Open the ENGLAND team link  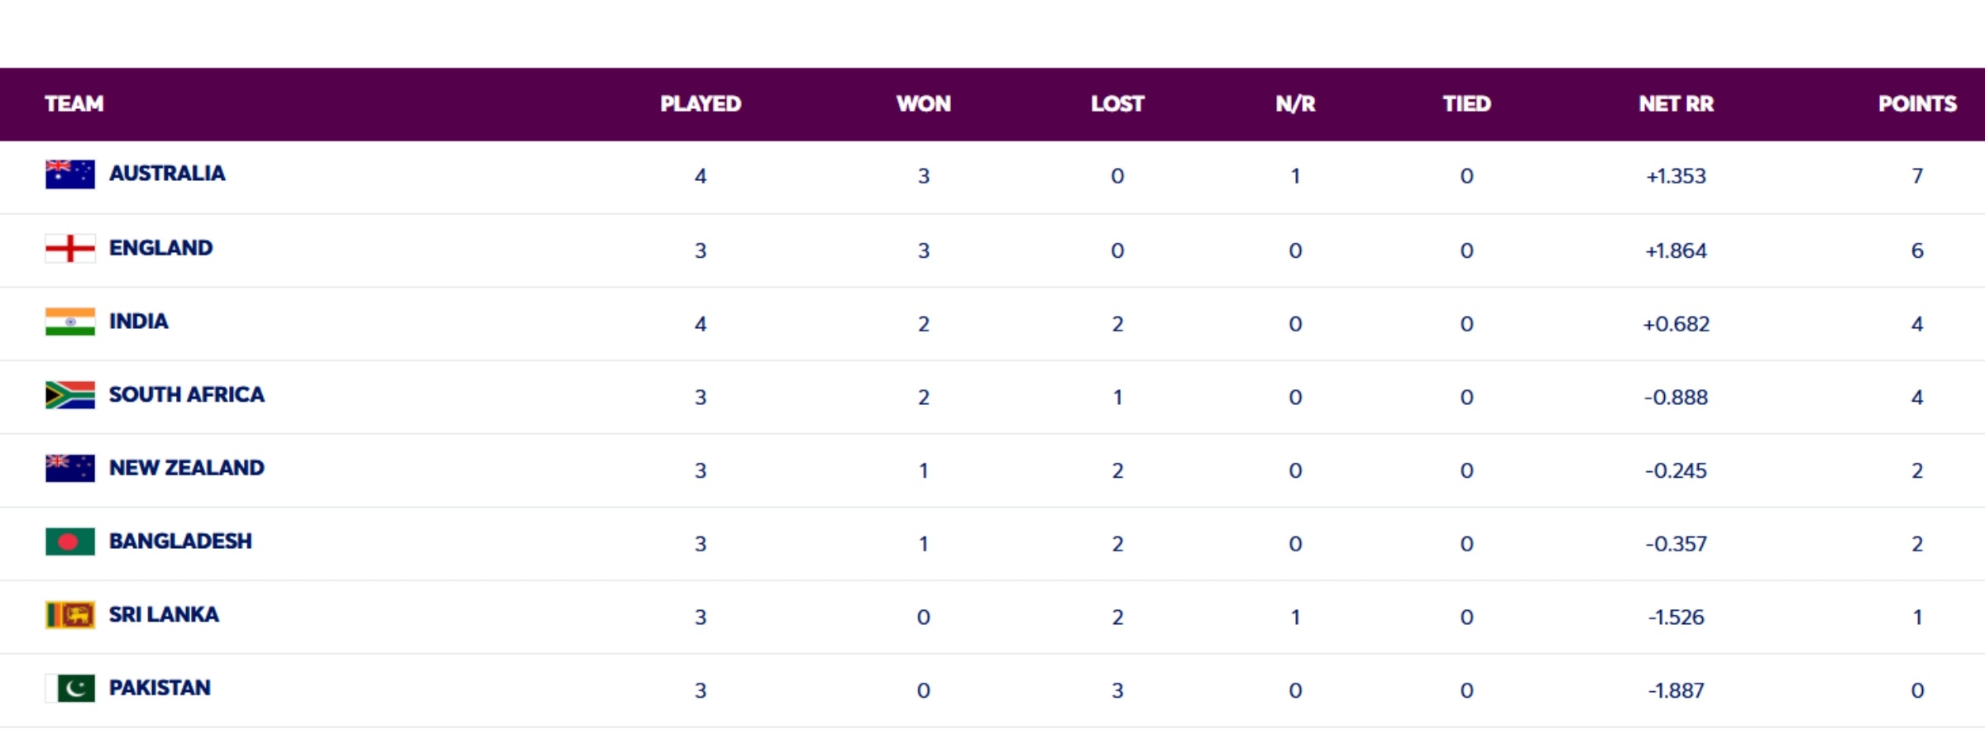click(161, 248)
